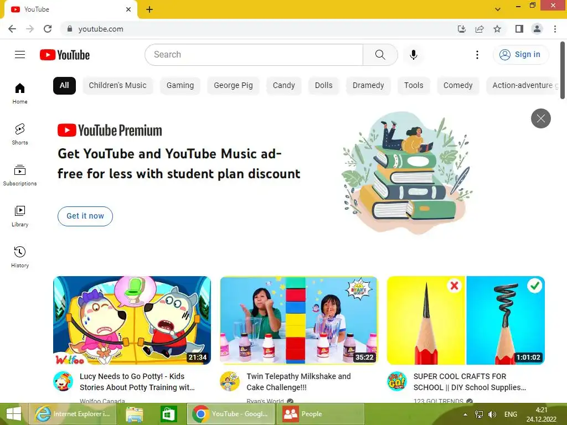The image size is (567, 425).
Task: Open the People app on taskbar
Action: [x=321, y=414]
